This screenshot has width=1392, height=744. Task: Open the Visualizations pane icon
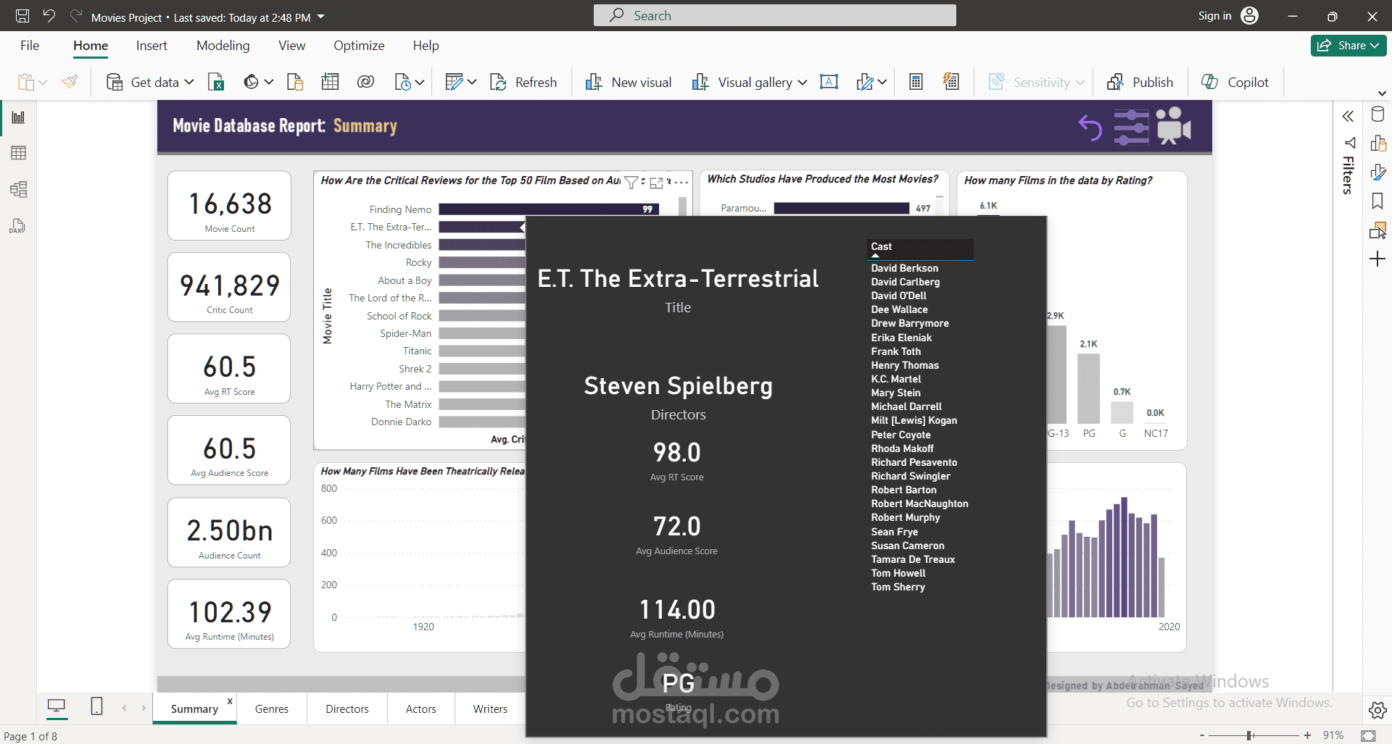coord(1377,143)
